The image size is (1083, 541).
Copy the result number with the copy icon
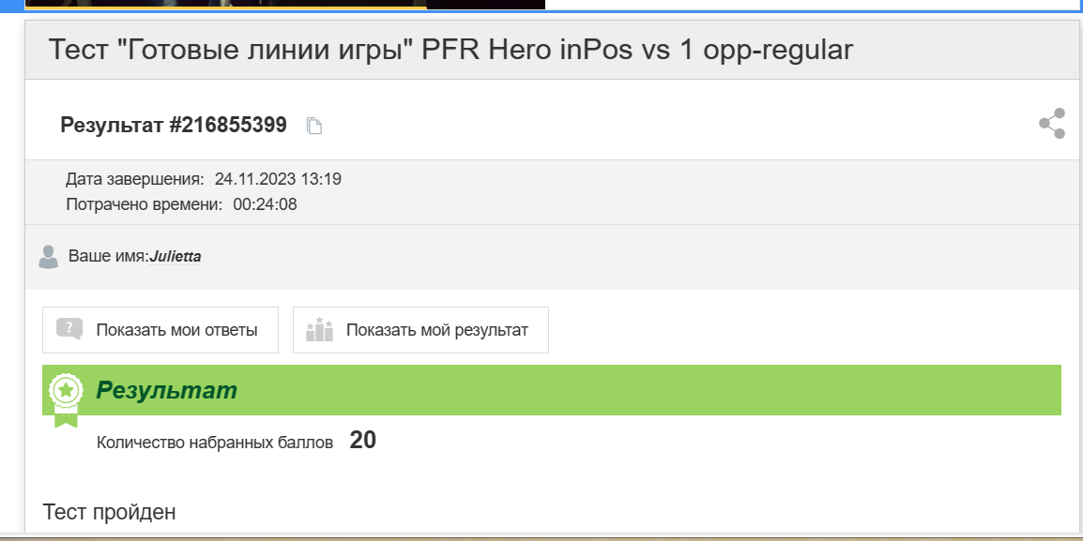click(314, 126)
